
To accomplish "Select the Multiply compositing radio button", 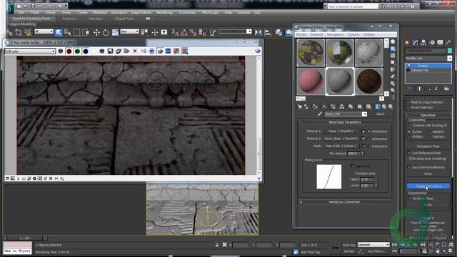I will [x=409, y=136].
